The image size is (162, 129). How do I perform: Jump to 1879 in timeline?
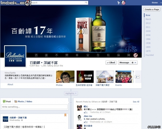tap(148, 51)
